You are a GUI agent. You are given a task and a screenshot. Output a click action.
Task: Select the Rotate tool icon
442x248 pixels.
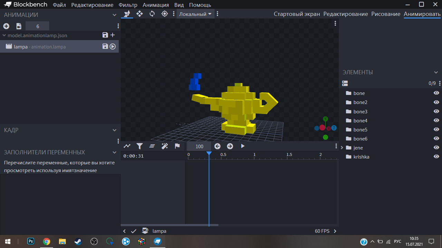click(x=152, y=14)
